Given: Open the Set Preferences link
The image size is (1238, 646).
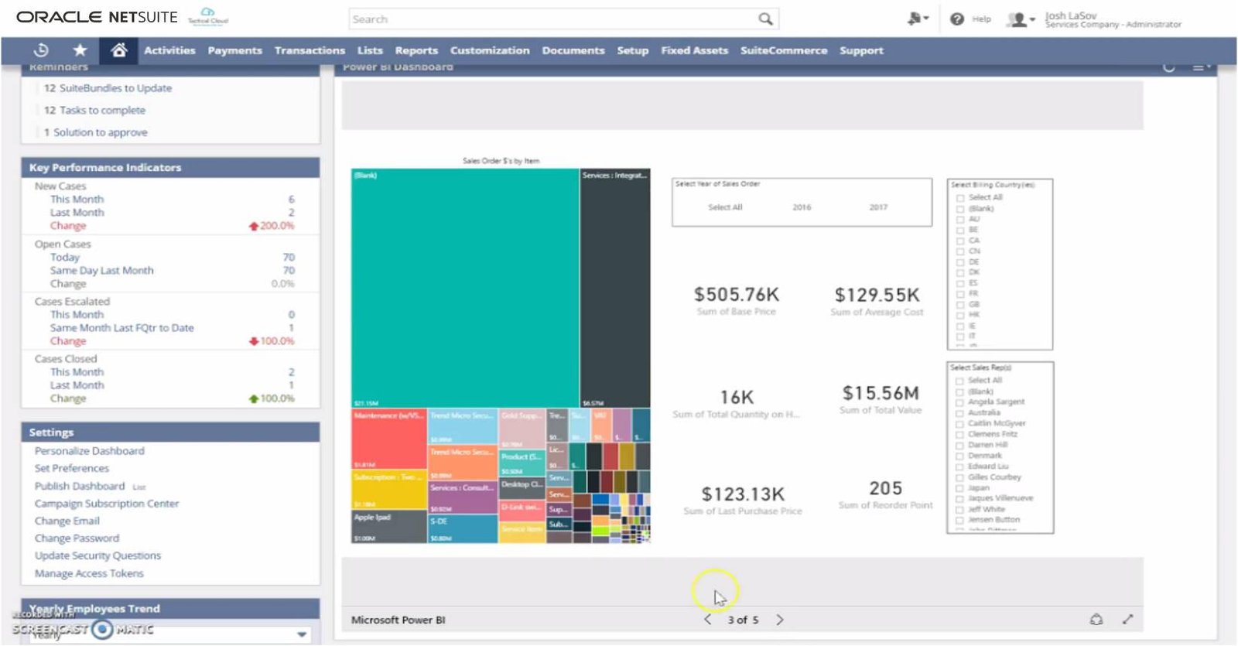Looking at the screenshot, I should point(71,468).
